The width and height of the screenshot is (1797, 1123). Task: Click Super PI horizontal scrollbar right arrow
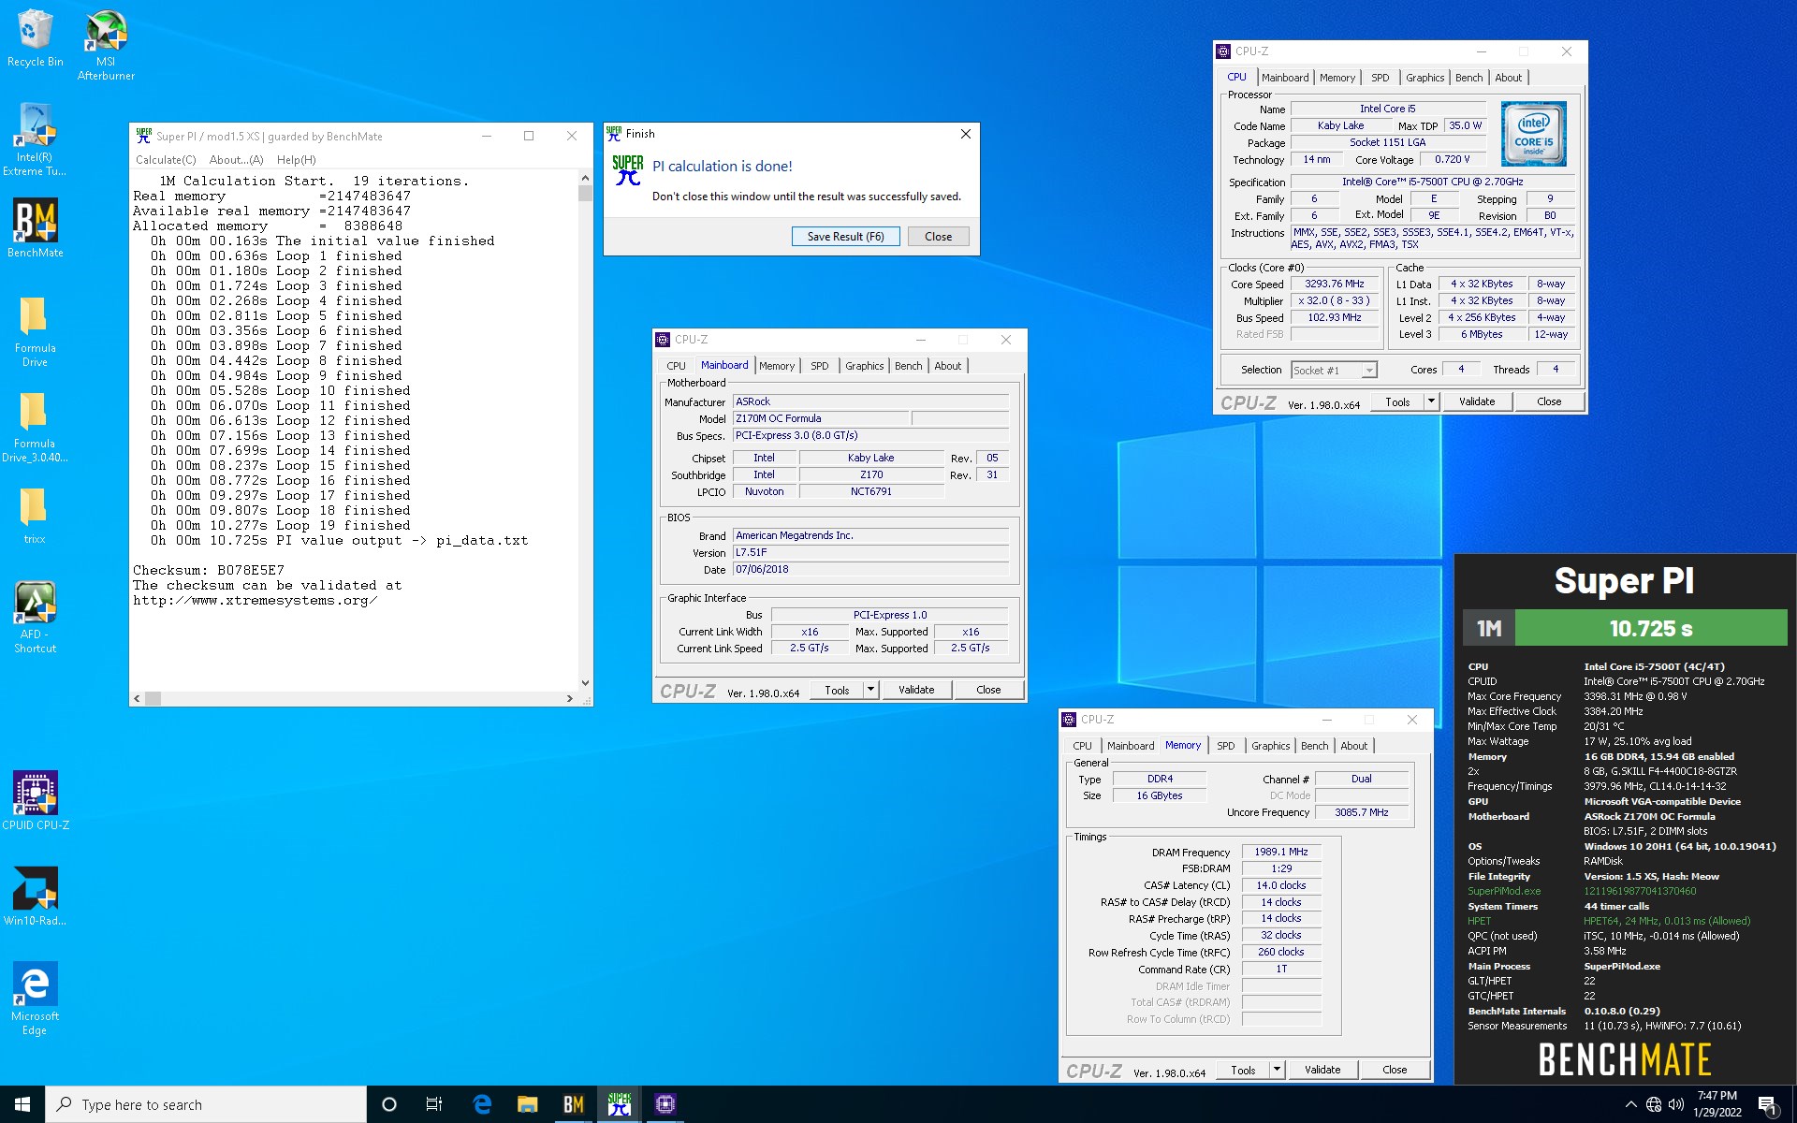click(570, 698)
